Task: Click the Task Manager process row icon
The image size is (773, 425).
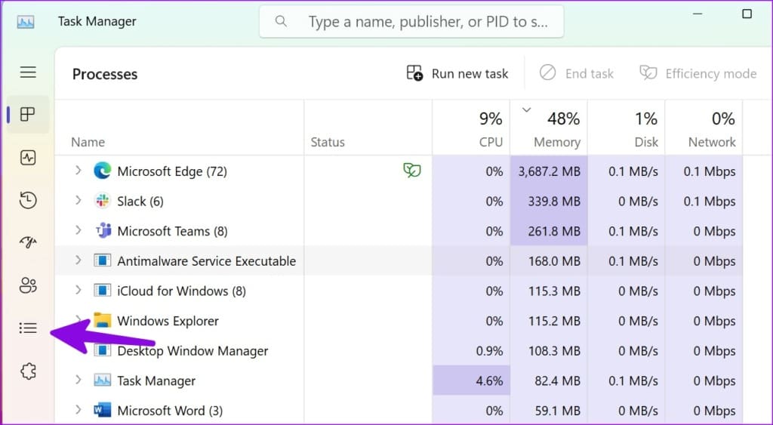Action: (102, 380)
